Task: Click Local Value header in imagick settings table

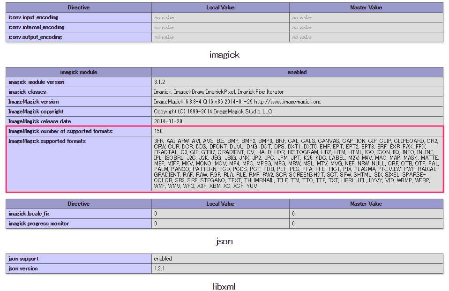Action: (220, 204)
